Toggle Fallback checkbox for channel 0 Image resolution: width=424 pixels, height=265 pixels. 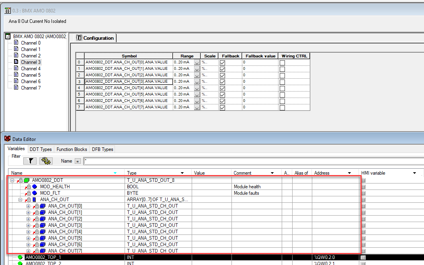pos(223,63)
